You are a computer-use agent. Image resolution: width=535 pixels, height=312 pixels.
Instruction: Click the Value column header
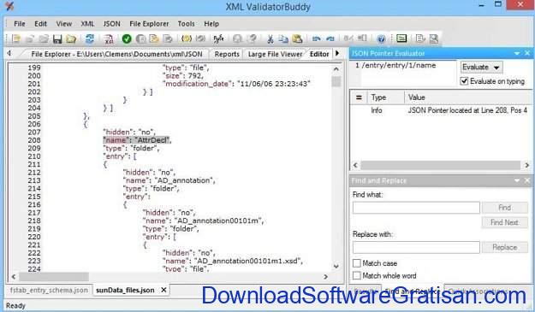click(x=467, y=97)
